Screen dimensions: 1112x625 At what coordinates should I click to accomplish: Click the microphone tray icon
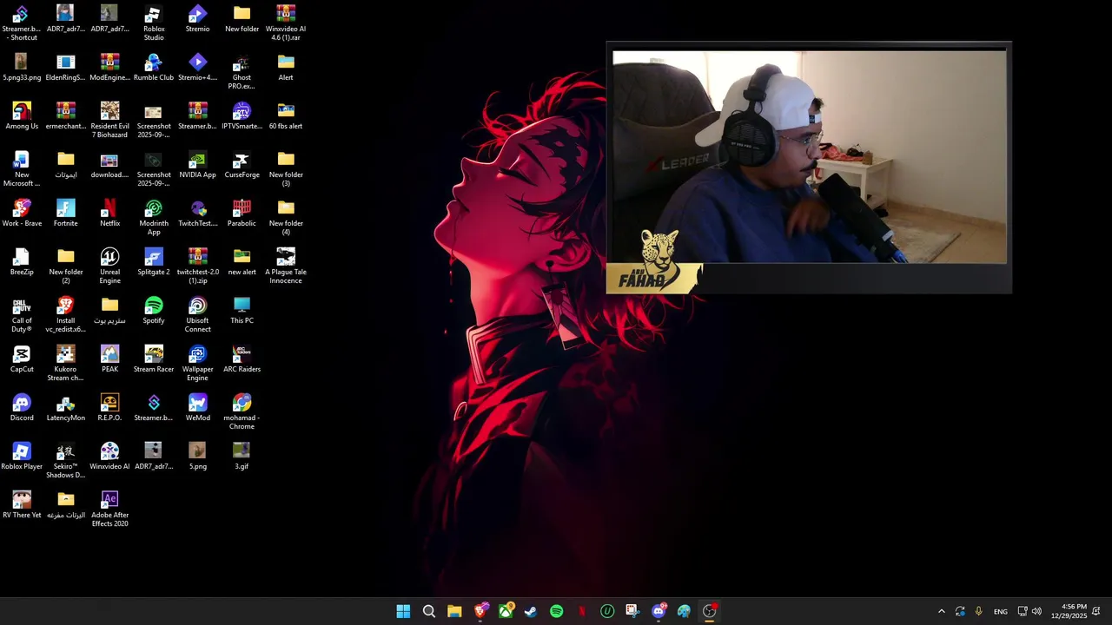coord(979,611)
